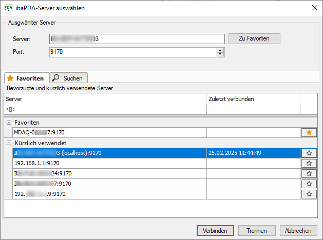Image resolution: width=323 pixels, height=240 pixels.
Task: Click the text filter icon under Server column
Action: pyautogui.click(x=10, y=109)
